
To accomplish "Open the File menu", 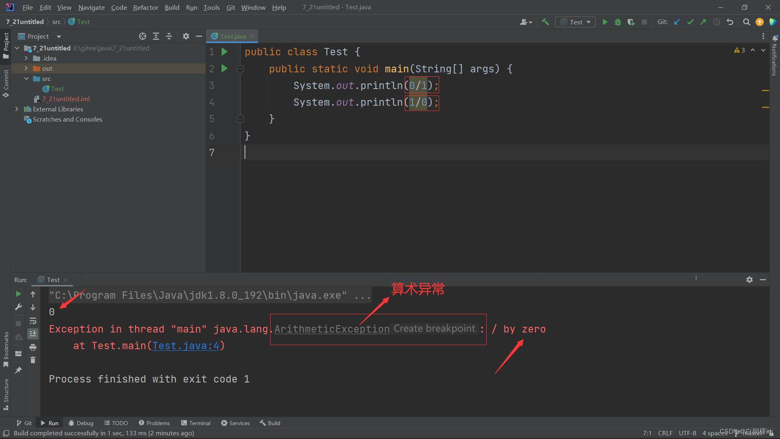I will click(x=28, y=7).
